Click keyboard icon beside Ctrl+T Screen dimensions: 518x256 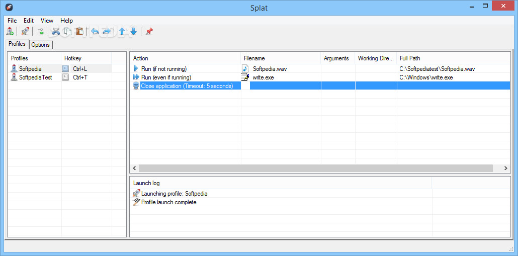[65, 77]
